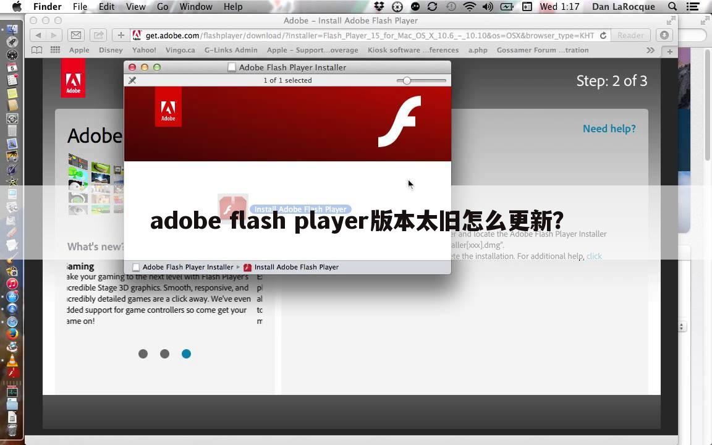Click the icon size slider in installer window

tap(421, 80)
